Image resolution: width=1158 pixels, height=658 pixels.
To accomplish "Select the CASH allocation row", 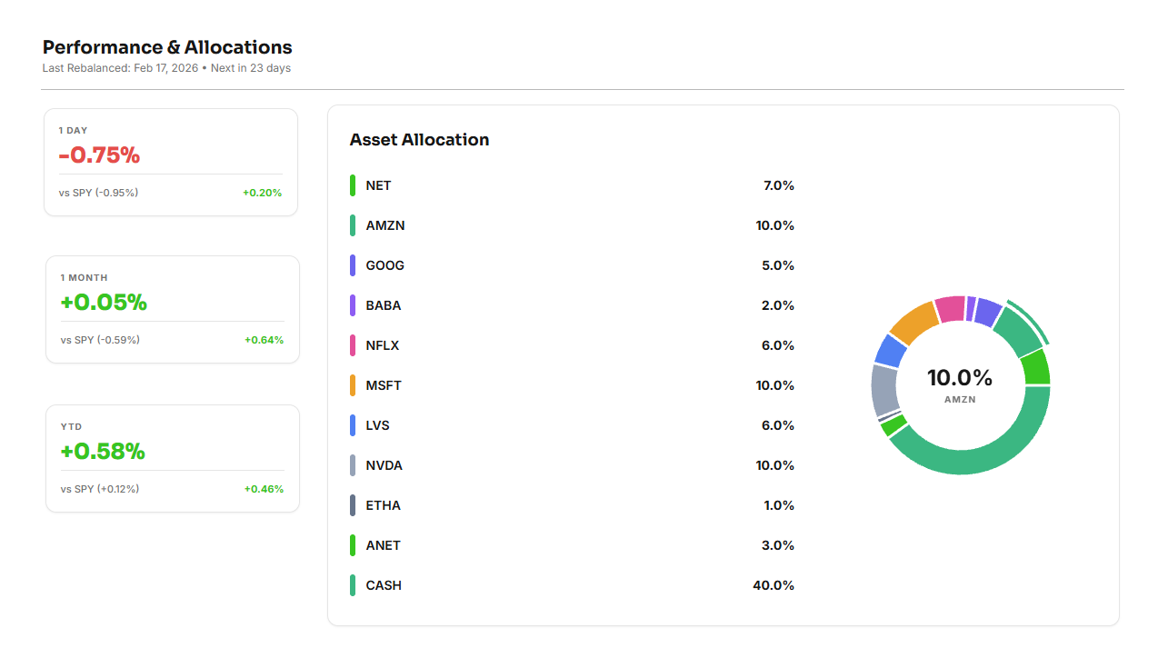I will pyautogui.click(x=572, y=585).
